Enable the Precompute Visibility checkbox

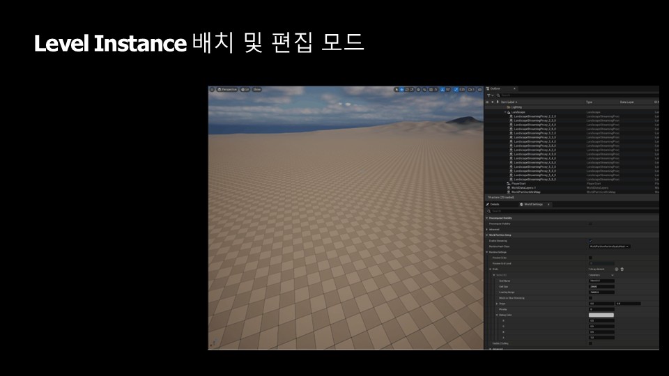590,224
